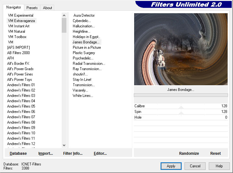Viewport: 233px width, 173px height.
Task: Click Randomize to shuffle filter settings
Action: (189, 153)
